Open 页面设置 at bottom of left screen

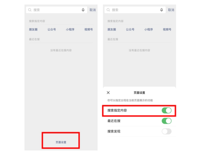tap(61, 142)
